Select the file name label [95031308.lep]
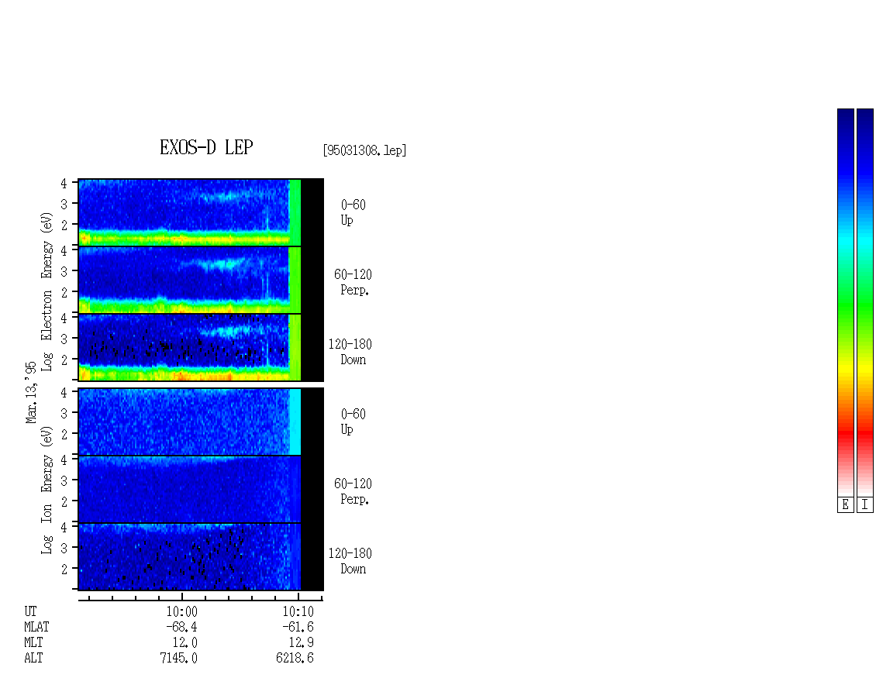The height and width of the screenshot is (678, 876). 364,150
